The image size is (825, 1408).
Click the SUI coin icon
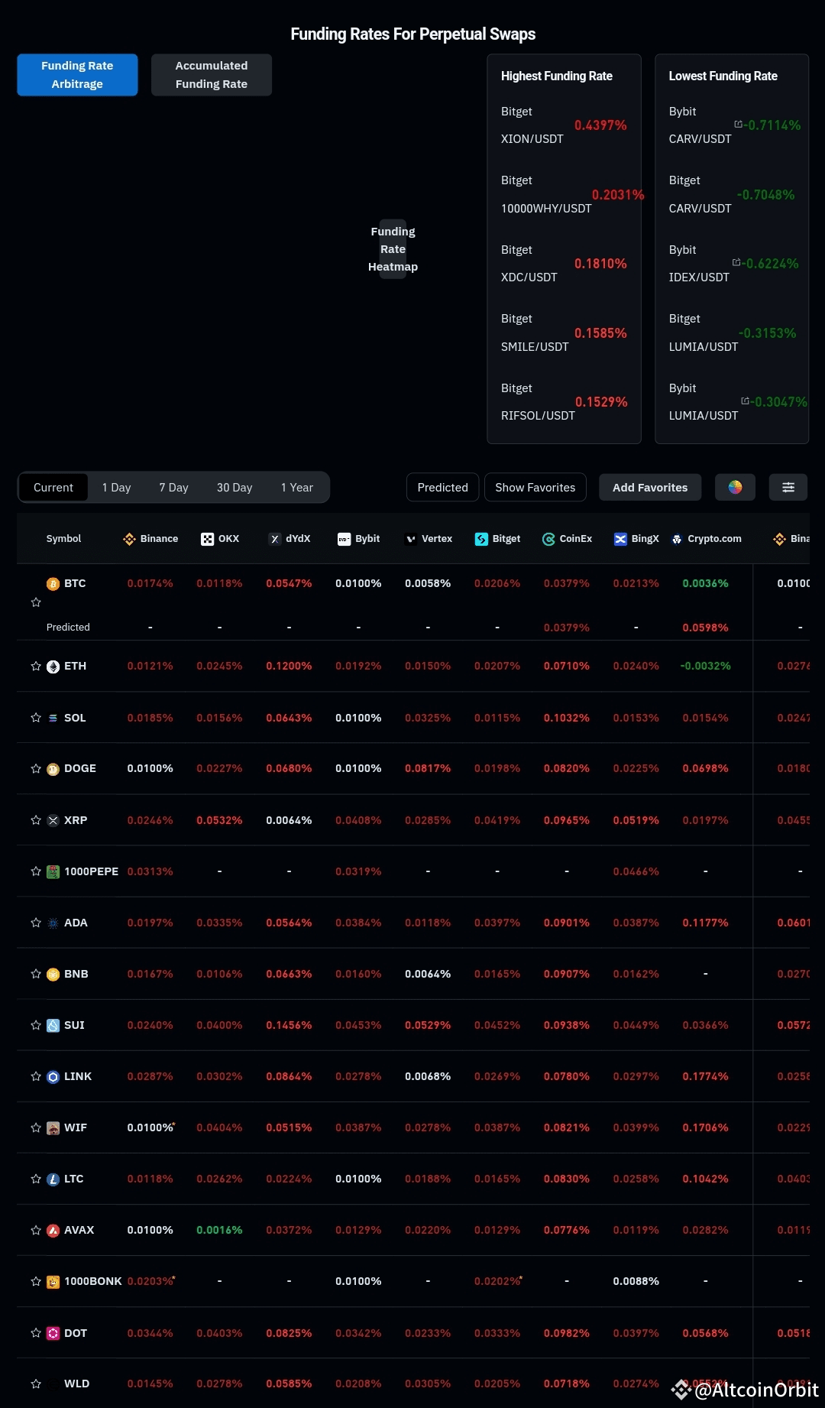[53, 1025]
